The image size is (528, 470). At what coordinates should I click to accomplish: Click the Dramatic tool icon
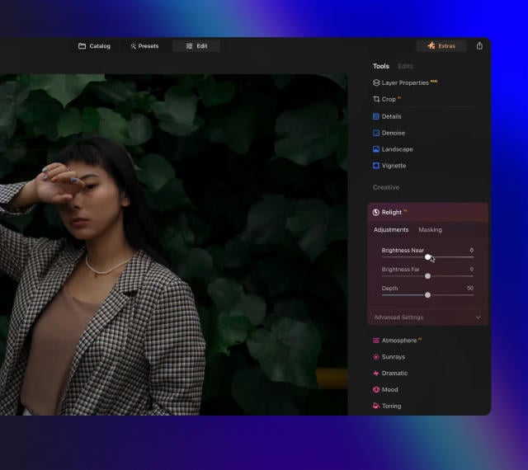376,373
